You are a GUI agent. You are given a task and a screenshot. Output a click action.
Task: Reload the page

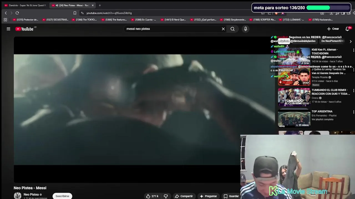(x=17, y=13)
